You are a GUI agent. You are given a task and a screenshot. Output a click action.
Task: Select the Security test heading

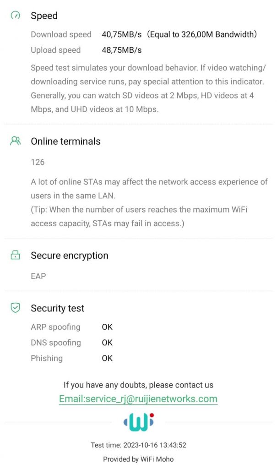(58, 308)
